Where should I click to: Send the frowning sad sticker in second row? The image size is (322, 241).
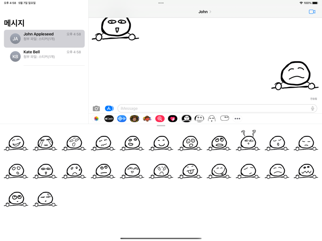point(277,171)
